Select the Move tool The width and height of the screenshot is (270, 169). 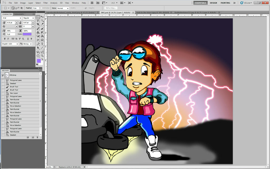point(42,17)
